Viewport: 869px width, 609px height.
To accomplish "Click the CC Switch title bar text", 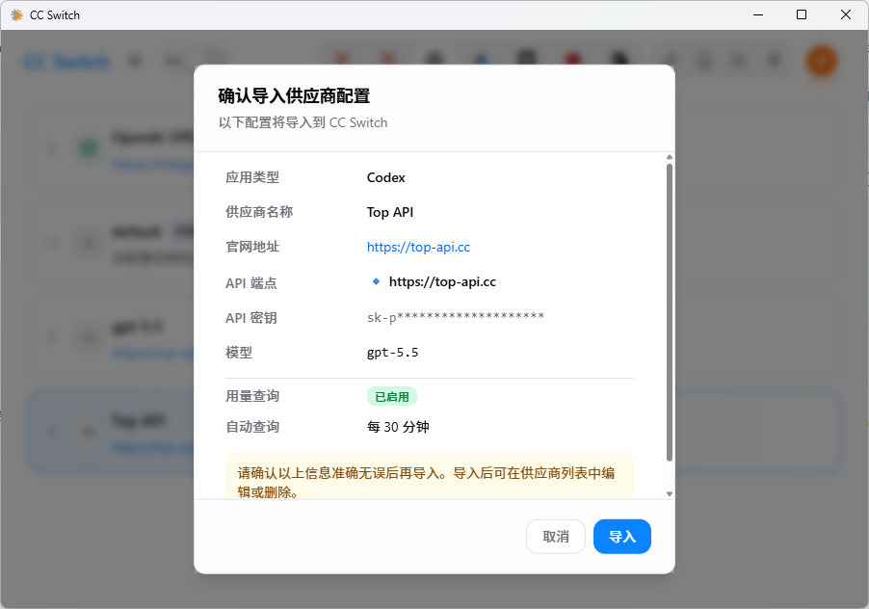I will point(55,15).
